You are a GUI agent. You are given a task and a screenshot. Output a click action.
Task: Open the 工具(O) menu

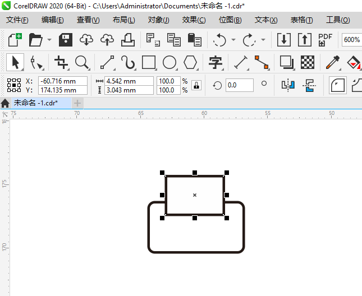click(338, 20)
